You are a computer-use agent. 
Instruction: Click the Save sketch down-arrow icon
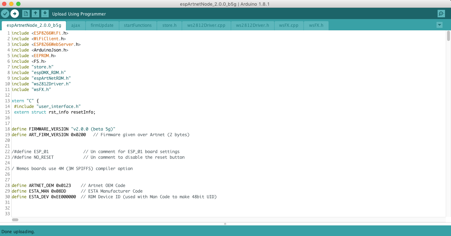click(x=45, y=14)
